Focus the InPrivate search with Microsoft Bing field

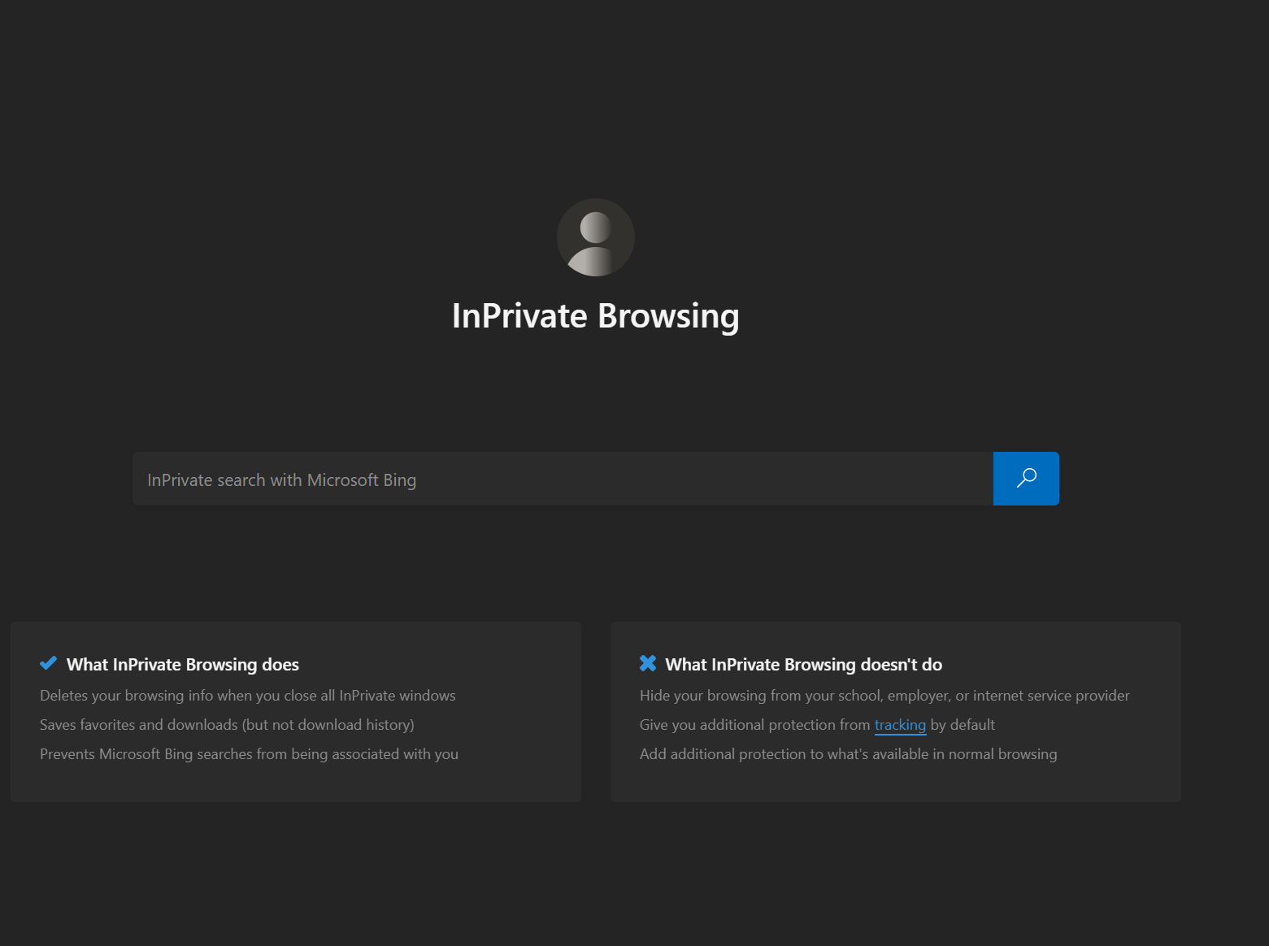pyautogui.click(x=563, y=479)
